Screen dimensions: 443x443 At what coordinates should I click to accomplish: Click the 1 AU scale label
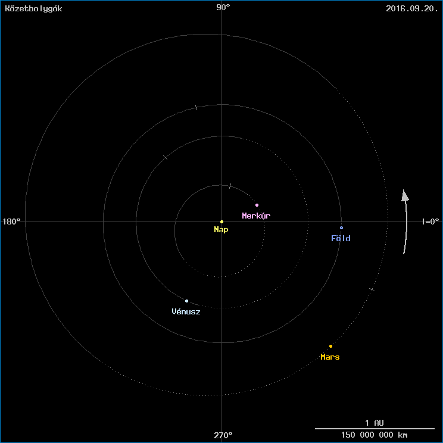375,423
